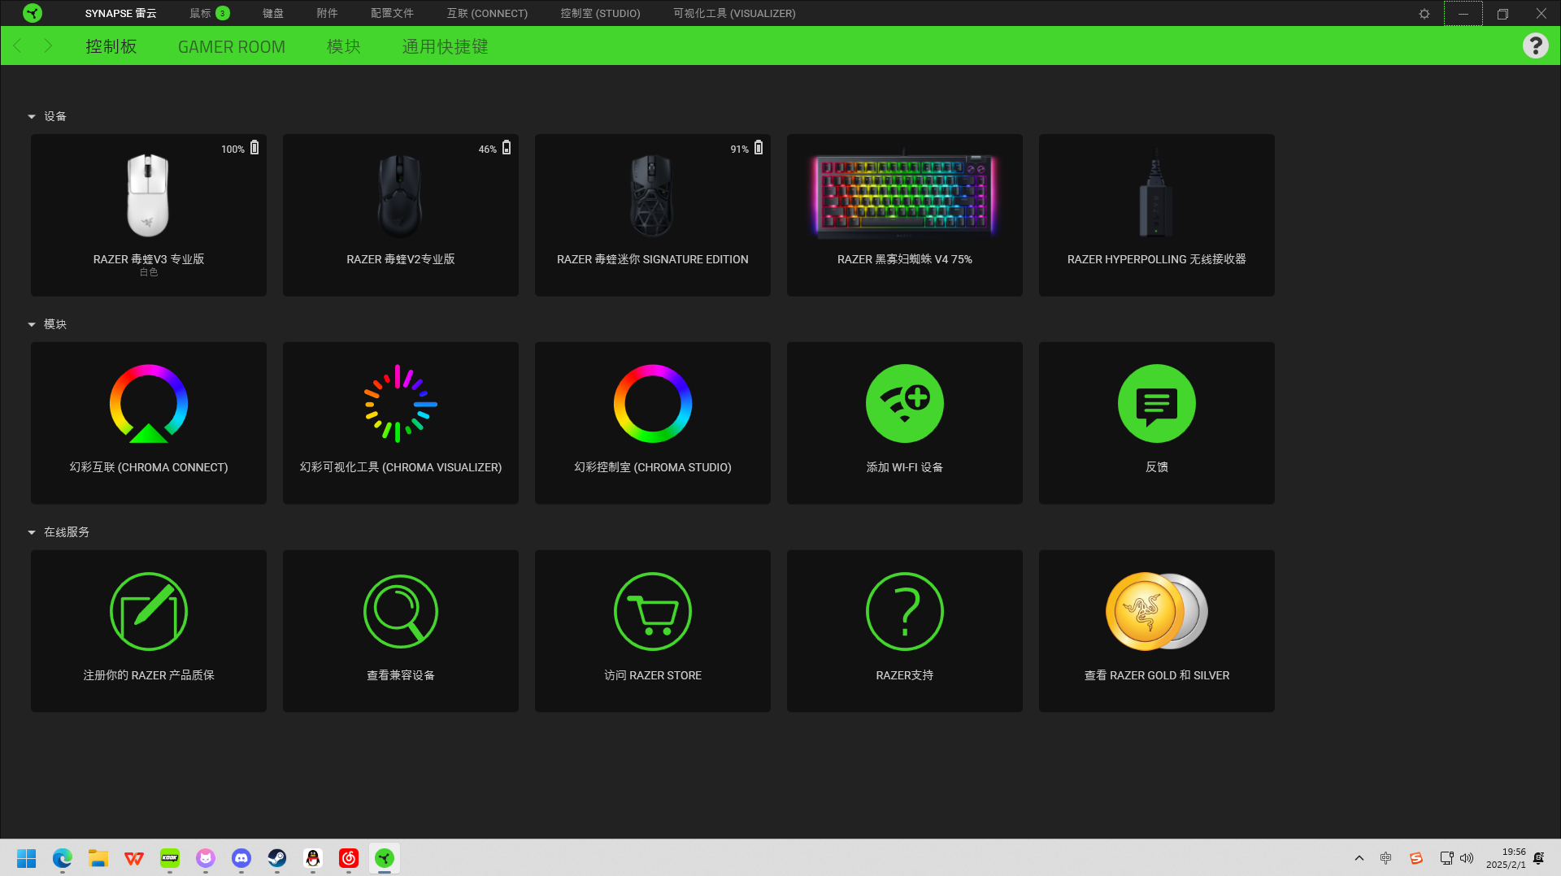Switch to the 模块 modules subtab
This screenshot has height=876, width=1561.
(344, 46)
